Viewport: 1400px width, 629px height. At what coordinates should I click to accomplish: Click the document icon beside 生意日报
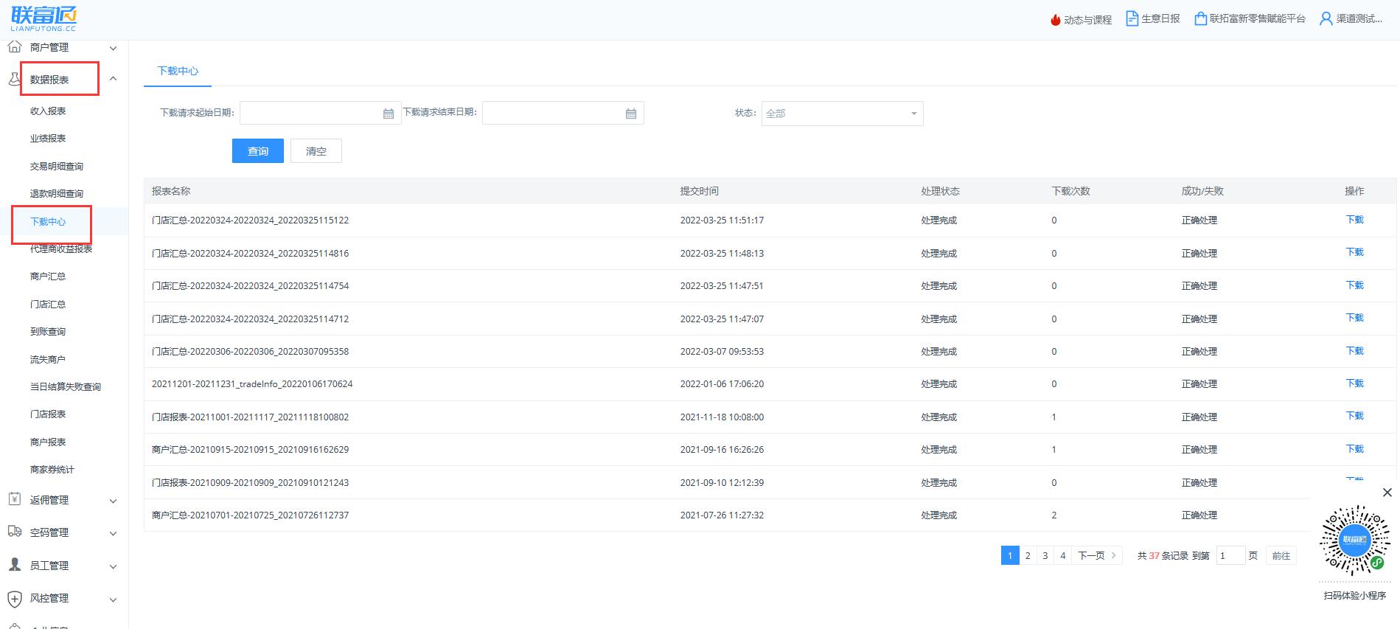pyautogui.click(x=1132, y=18)
